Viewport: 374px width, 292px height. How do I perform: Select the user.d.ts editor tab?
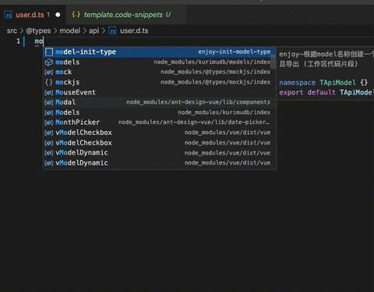coord(33,15)
